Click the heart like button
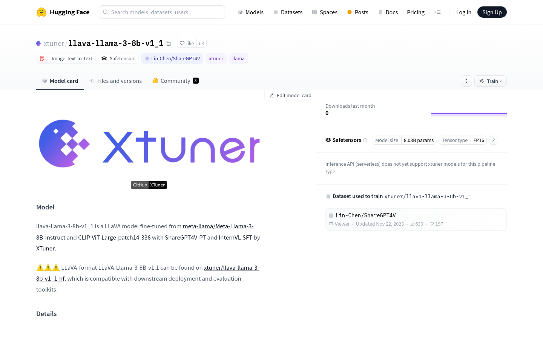Screen dimensions: 543x339 (x=187, y=43)
